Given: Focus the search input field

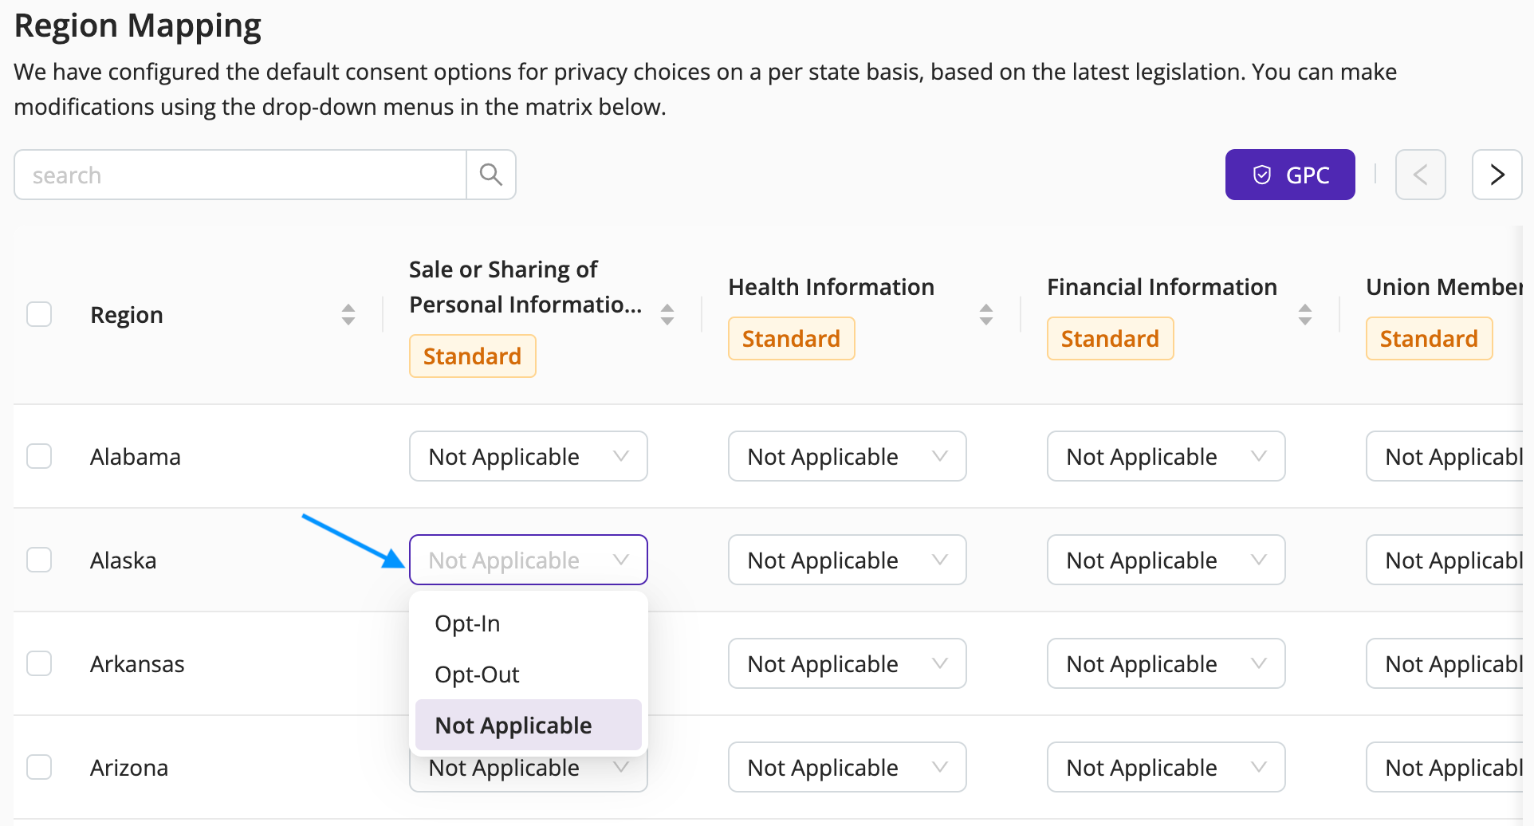Looking at the screenshot, I should coord(240,175).
